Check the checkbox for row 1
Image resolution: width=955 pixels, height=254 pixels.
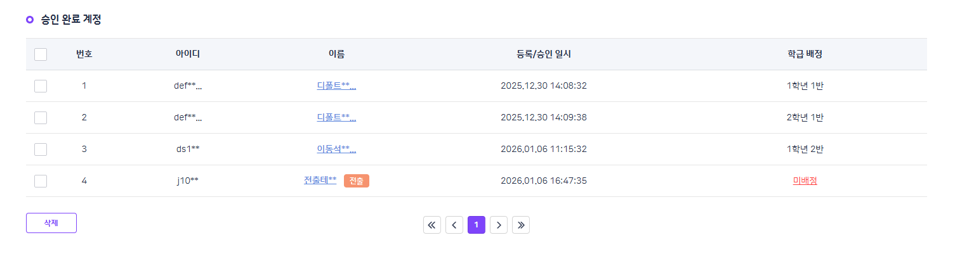(x=41, y=86)
